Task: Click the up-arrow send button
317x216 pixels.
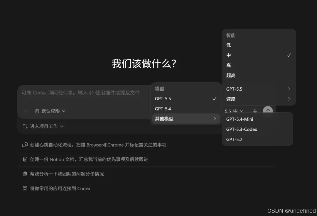Action: [x=268, y=110]
